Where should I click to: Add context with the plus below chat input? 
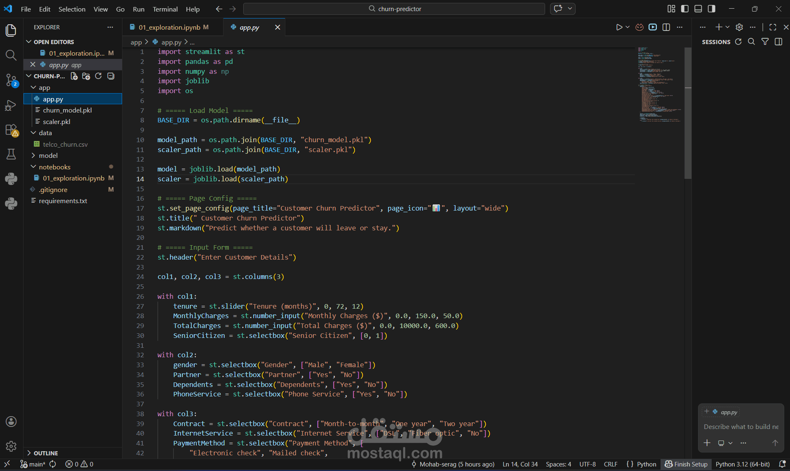point(707,443)
